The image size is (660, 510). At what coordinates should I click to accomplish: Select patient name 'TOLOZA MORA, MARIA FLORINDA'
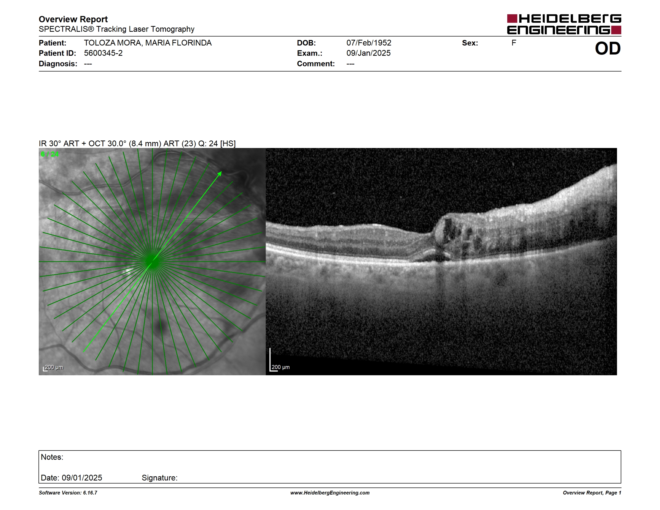pyautogui.click(x=148, y=43)
